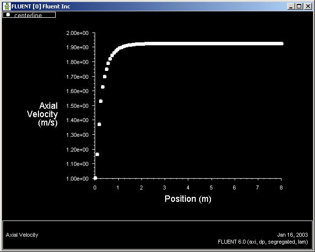Click the 2.00e+00 y-axis value
Viewport: 315px width, 252px height.
[x=77, y=33]
